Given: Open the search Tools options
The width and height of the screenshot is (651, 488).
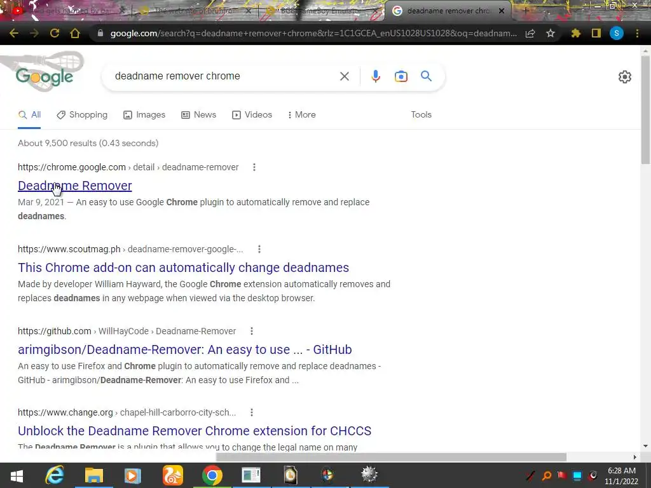Looking at the screenshot, I should (x=421, y=114).
